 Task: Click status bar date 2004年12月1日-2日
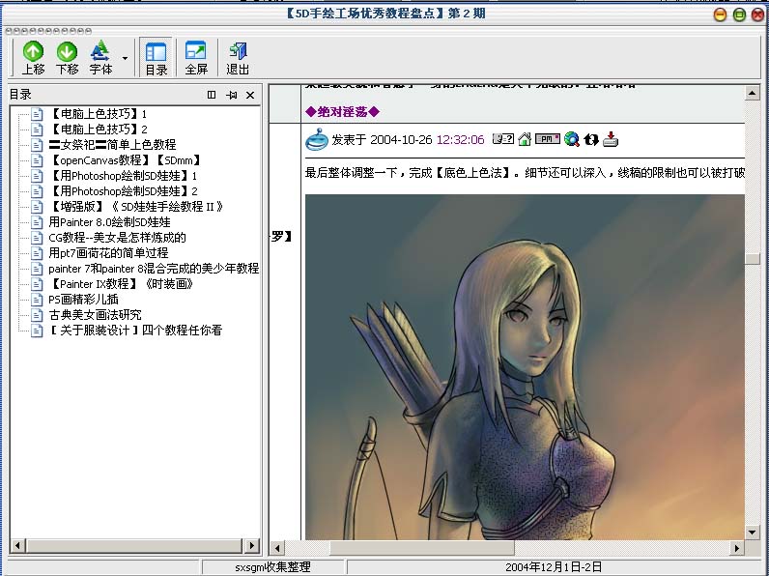554,567
